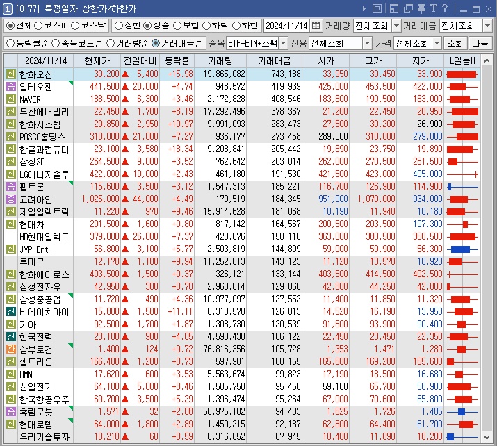Screen dimensions: 497x446
Task: Click the dark 신 badge beside 한국전력
Action: [x=11, y=337]
